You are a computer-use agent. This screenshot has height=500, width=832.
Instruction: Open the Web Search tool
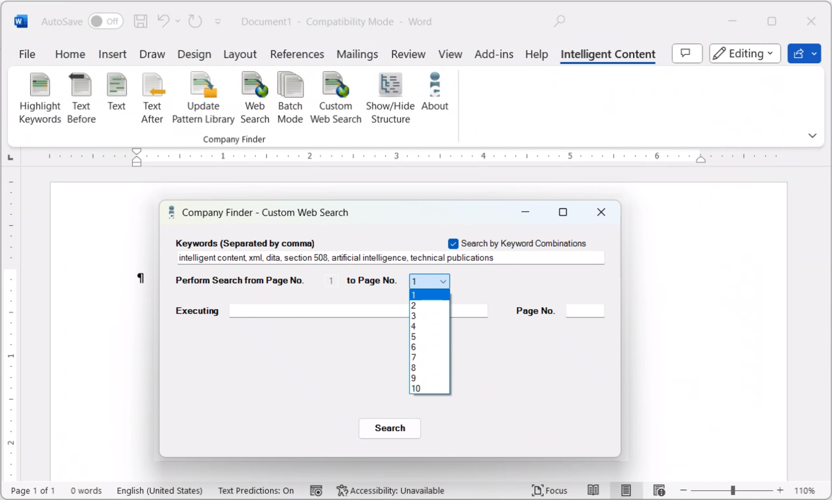click(255, 98)
